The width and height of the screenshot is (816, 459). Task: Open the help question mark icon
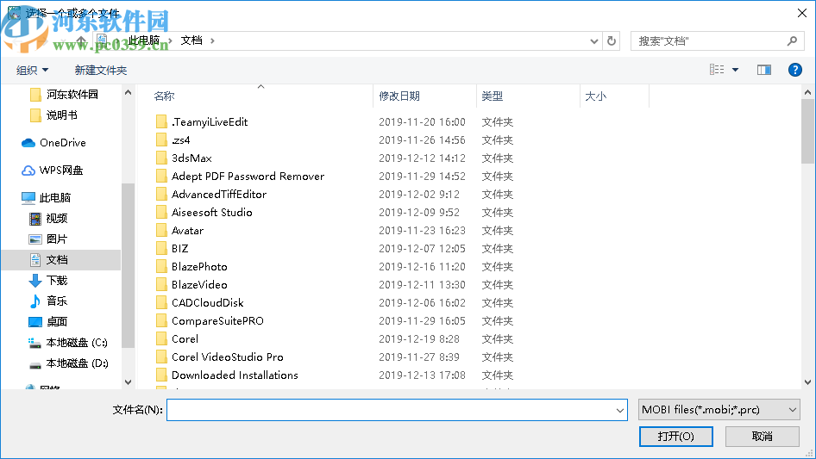pyautogui.click(x=794, y=70)
